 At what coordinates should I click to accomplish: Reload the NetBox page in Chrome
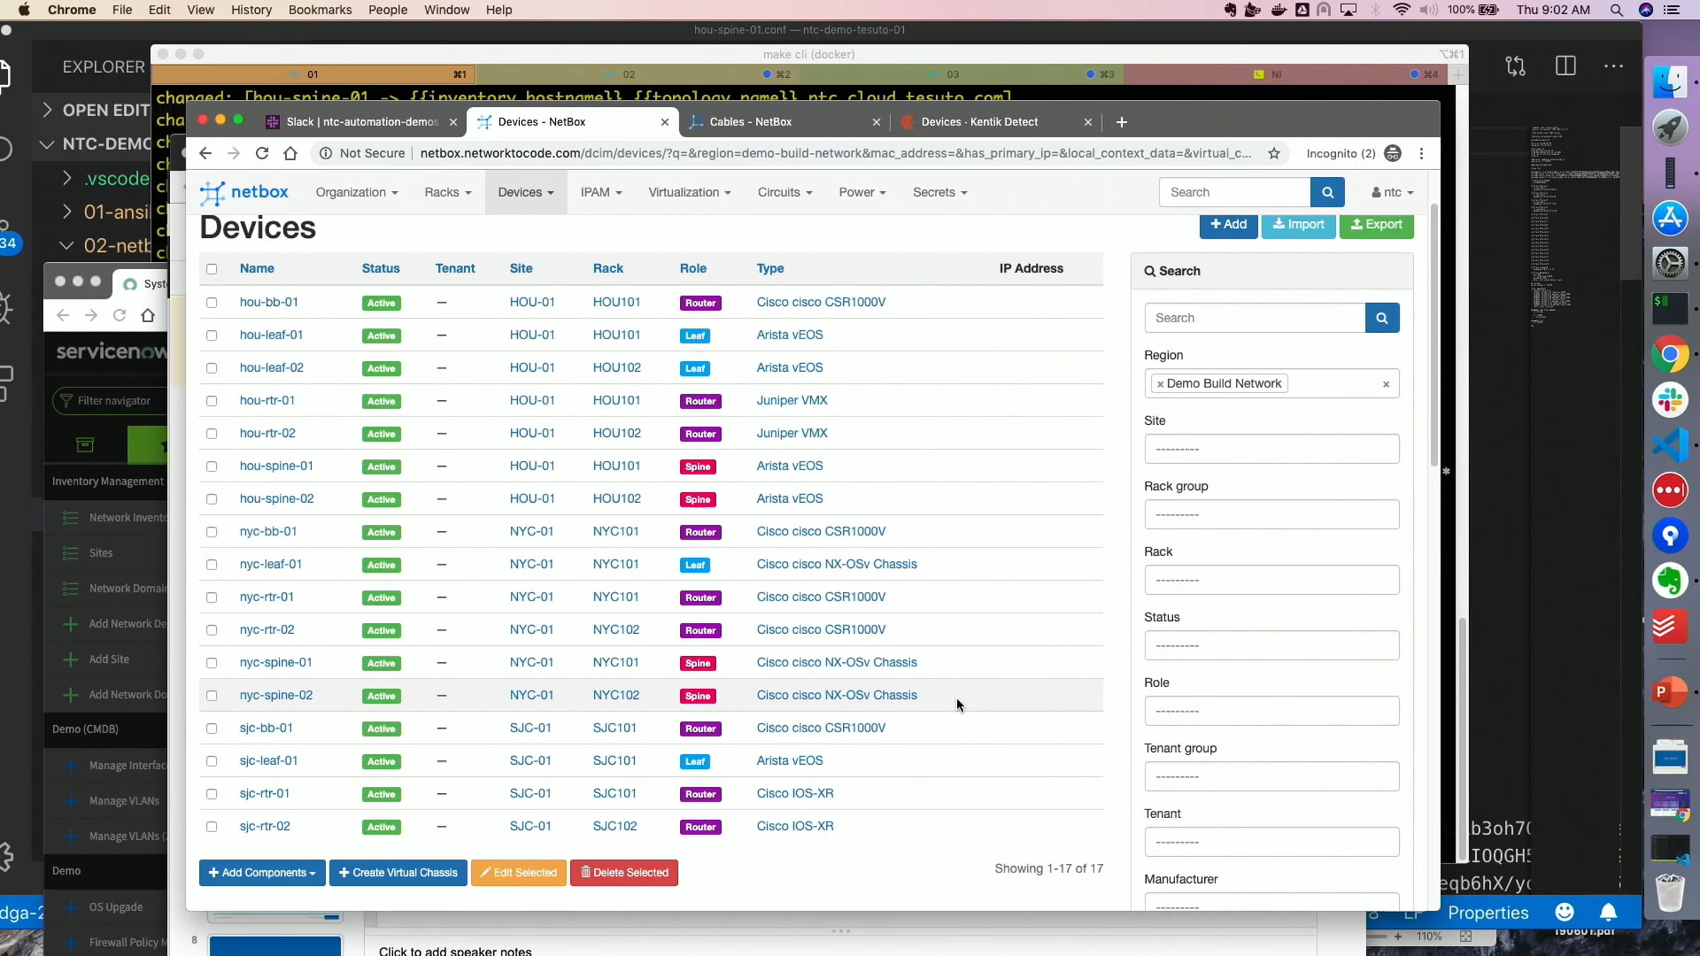tap(262, 154)
